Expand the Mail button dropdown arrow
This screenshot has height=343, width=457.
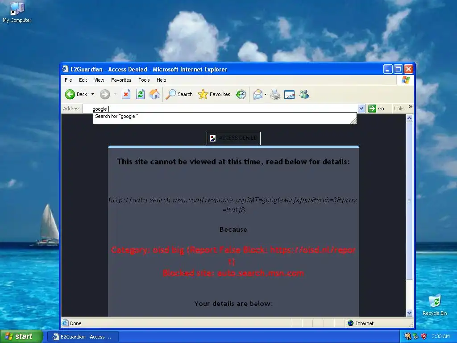pyautogui.click(x=265, y=94)
